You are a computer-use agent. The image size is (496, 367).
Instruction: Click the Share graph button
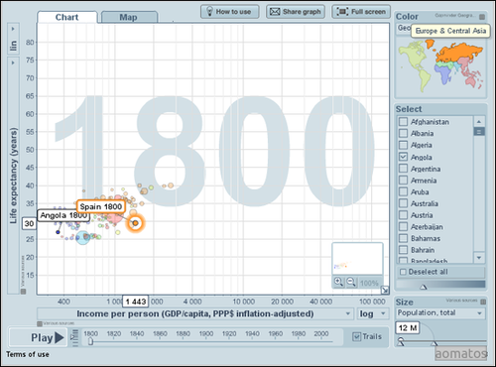click(296, 12)
